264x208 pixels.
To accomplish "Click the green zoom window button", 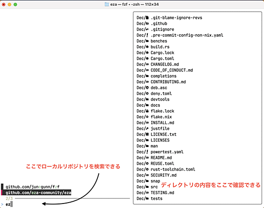I will [15, 4].
